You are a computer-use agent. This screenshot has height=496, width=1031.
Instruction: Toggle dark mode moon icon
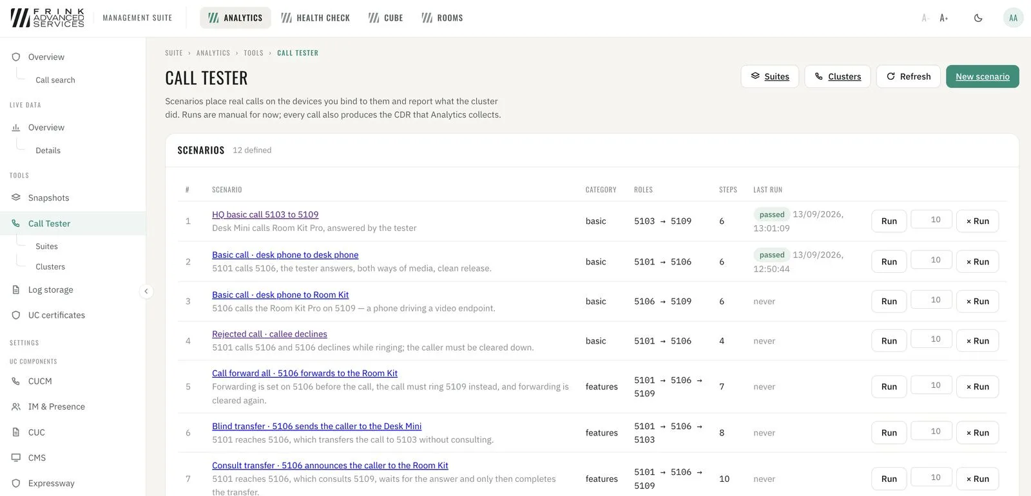click(x=978, y=18)
